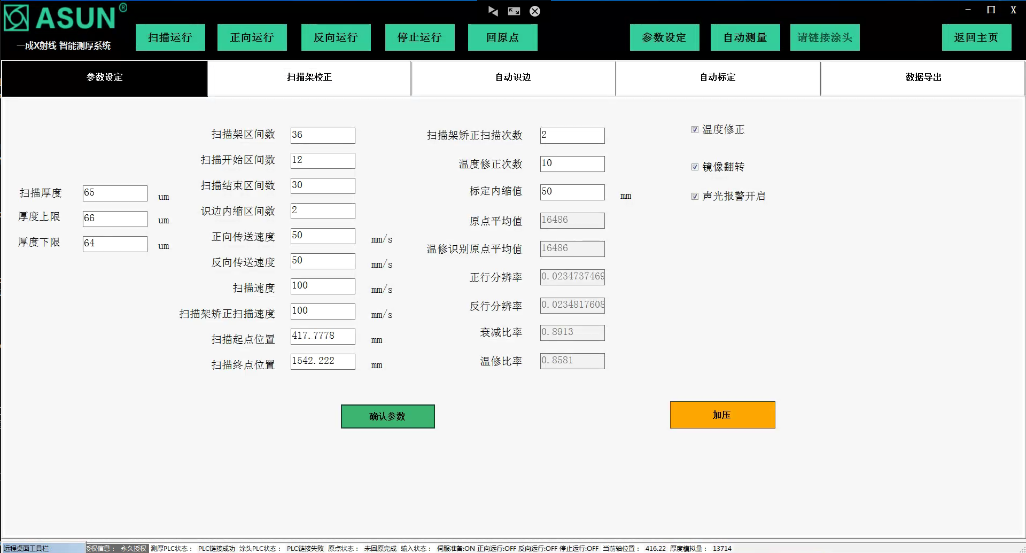Viewport: 1026px width, 553px height.
Task: Select the 扫描厚度 input field
Action: click(x=115, y=193)
